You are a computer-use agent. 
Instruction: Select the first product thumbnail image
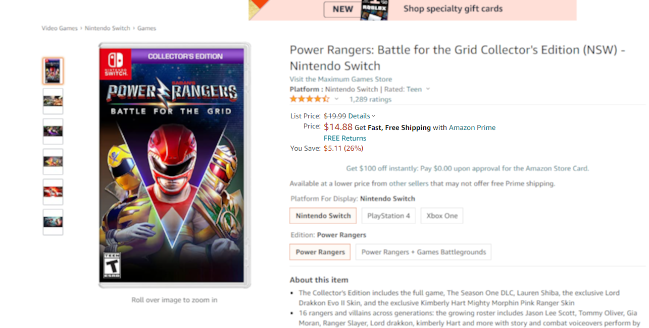53,71
